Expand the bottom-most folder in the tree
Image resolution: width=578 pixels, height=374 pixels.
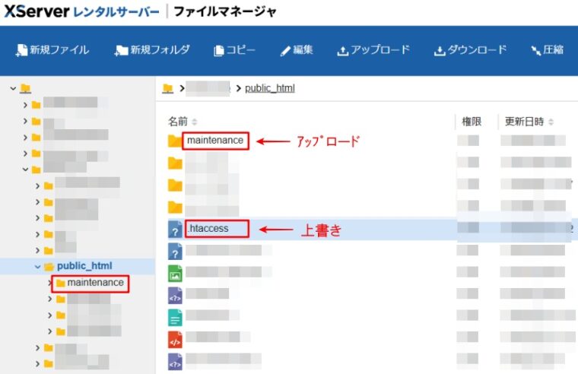coord(37,364)
